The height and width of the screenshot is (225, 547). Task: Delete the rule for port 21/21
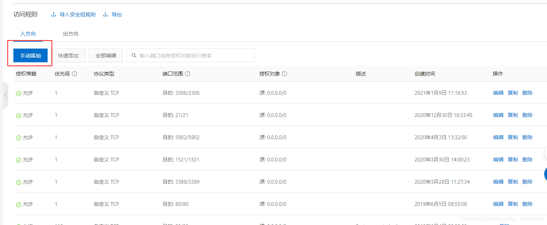click(x=527, y=115)
